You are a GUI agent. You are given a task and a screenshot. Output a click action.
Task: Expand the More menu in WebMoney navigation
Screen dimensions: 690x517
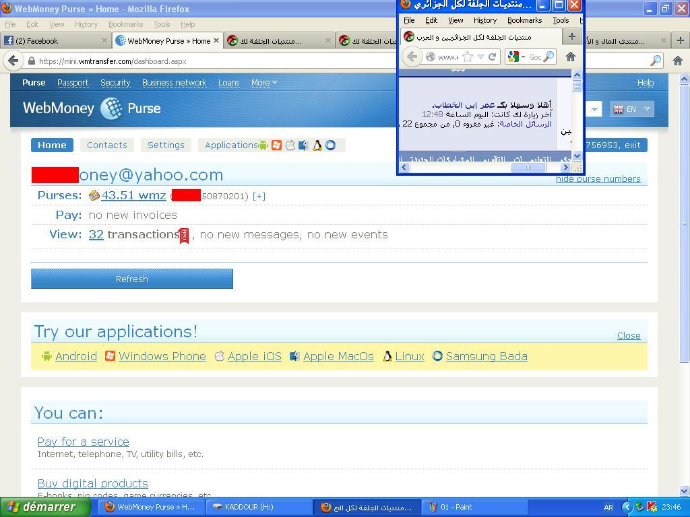click(x=264, y=83)
